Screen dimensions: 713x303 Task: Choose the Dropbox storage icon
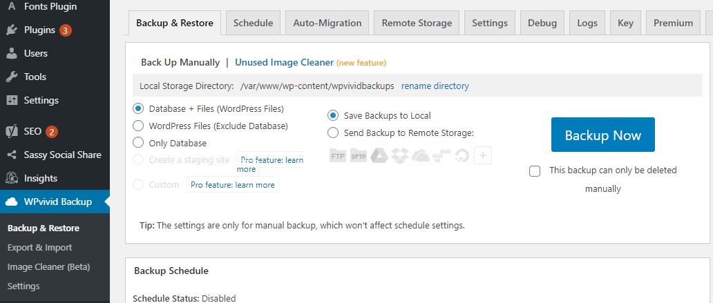(x=400, y=155)
